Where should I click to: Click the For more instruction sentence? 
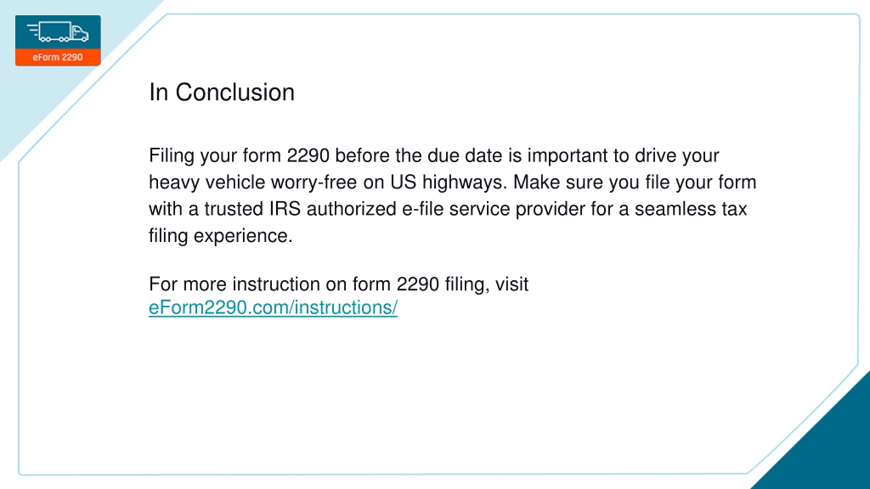pos(338,284)
